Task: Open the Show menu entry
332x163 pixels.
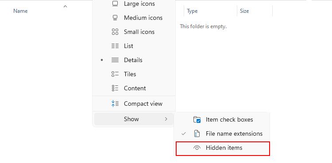Action: click(134, 119)
